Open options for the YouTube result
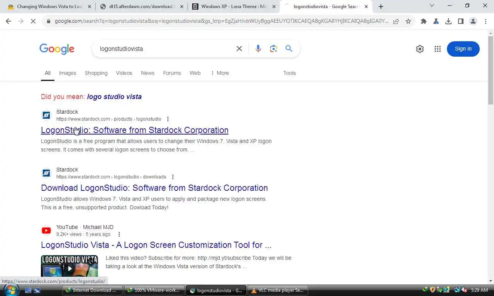The image size is (494, 296). (x=119, y=234)
